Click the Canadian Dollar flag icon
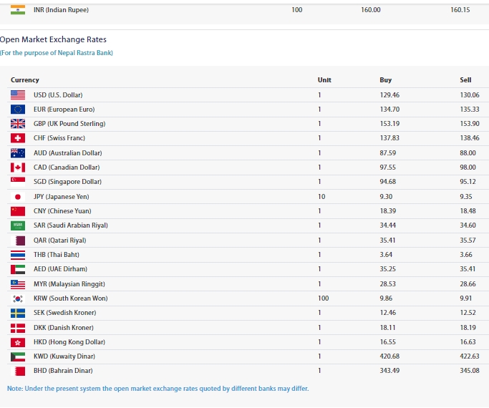Image resolution: width=489 pixels, height=408 pixels. pyautogui.click(x=18, y=167)
